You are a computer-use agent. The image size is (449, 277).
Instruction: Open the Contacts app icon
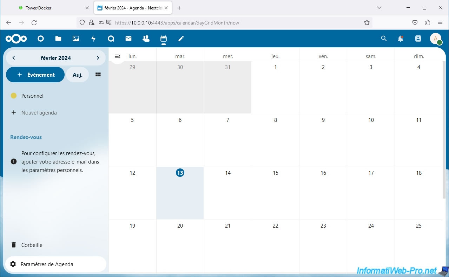(x=146, y=39)
